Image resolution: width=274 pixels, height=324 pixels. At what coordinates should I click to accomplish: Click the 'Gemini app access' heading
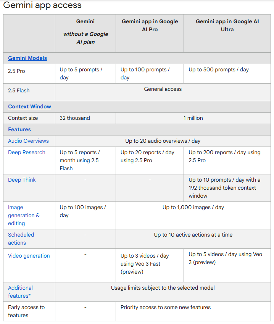click(x=42, y=5)
